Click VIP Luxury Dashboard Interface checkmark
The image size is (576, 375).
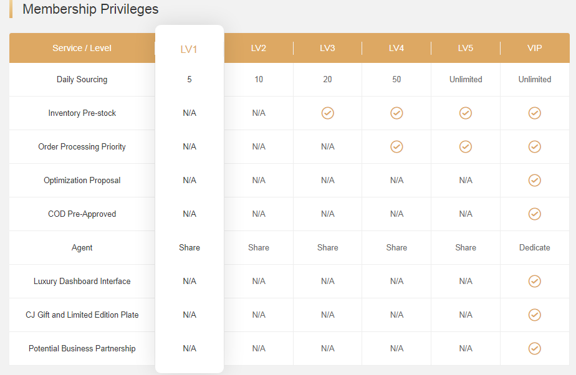[534, 281]
